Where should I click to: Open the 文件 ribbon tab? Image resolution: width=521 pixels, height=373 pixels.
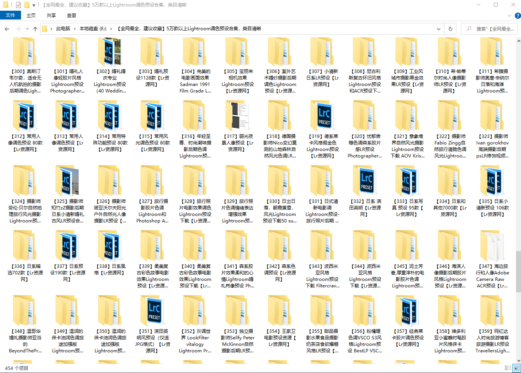click(x=10, y=15)
